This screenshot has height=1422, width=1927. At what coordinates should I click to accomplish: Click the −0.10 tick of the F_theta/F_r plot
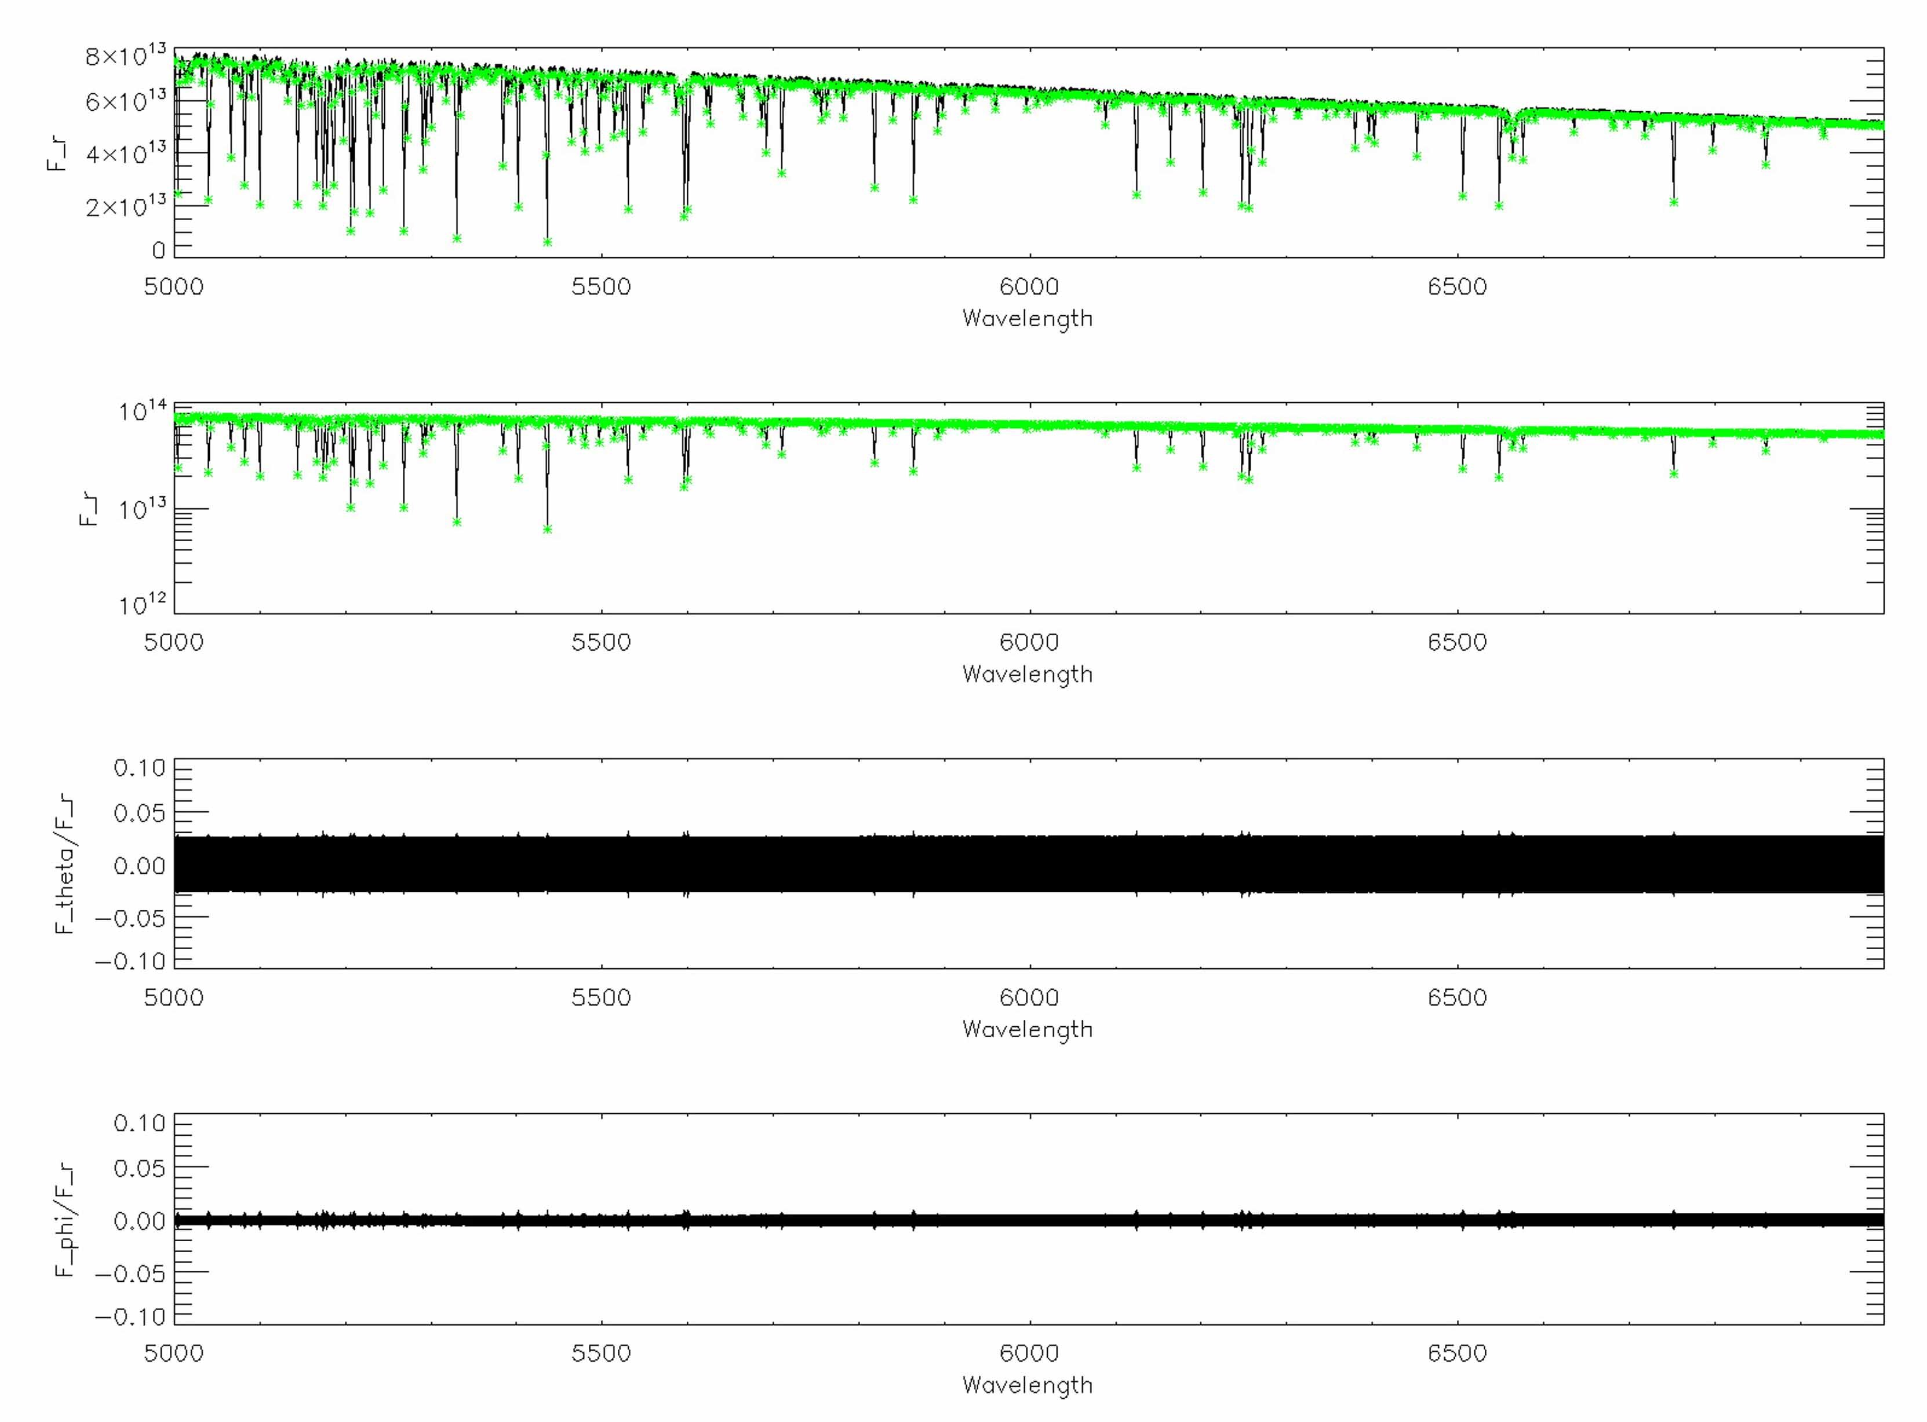[x=129, y=961]
